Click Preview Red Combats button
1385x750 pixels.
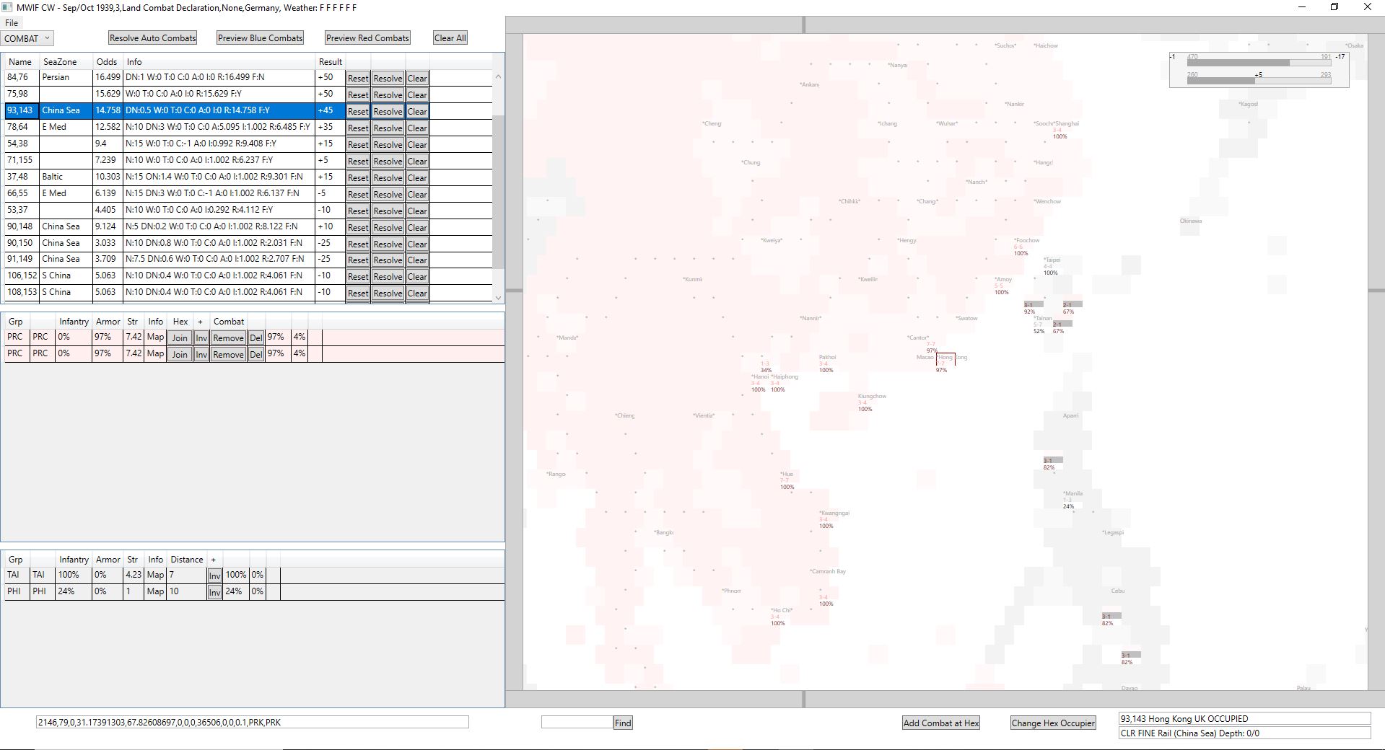(x=367, y=38)
